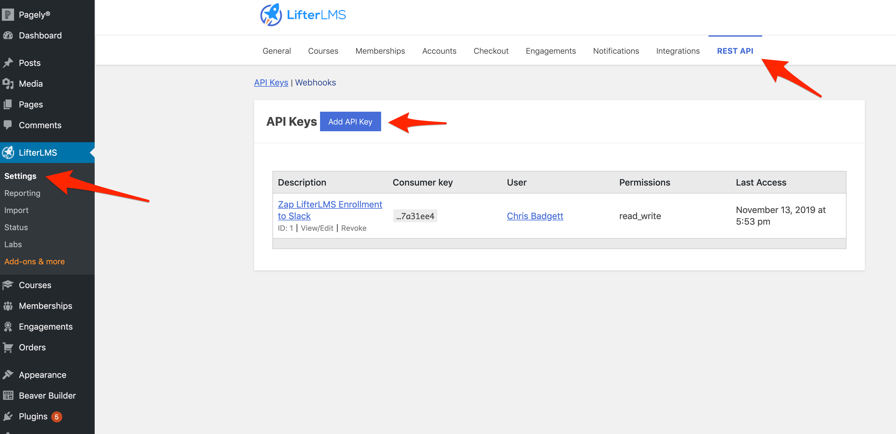Click the Add API Key button

click(350, 121)
